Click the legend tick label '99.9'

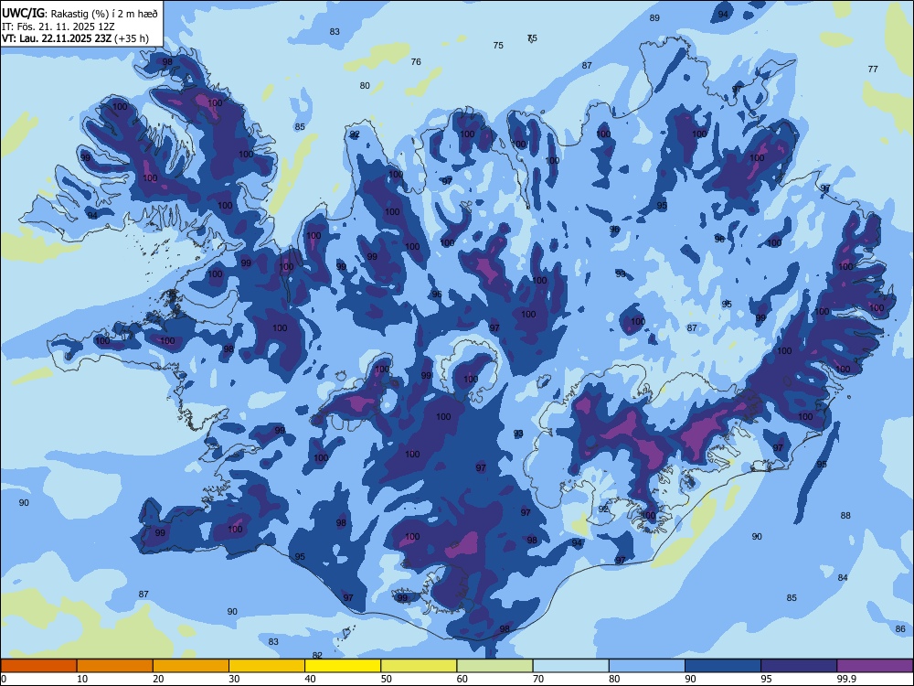click(x=846, y=679)
